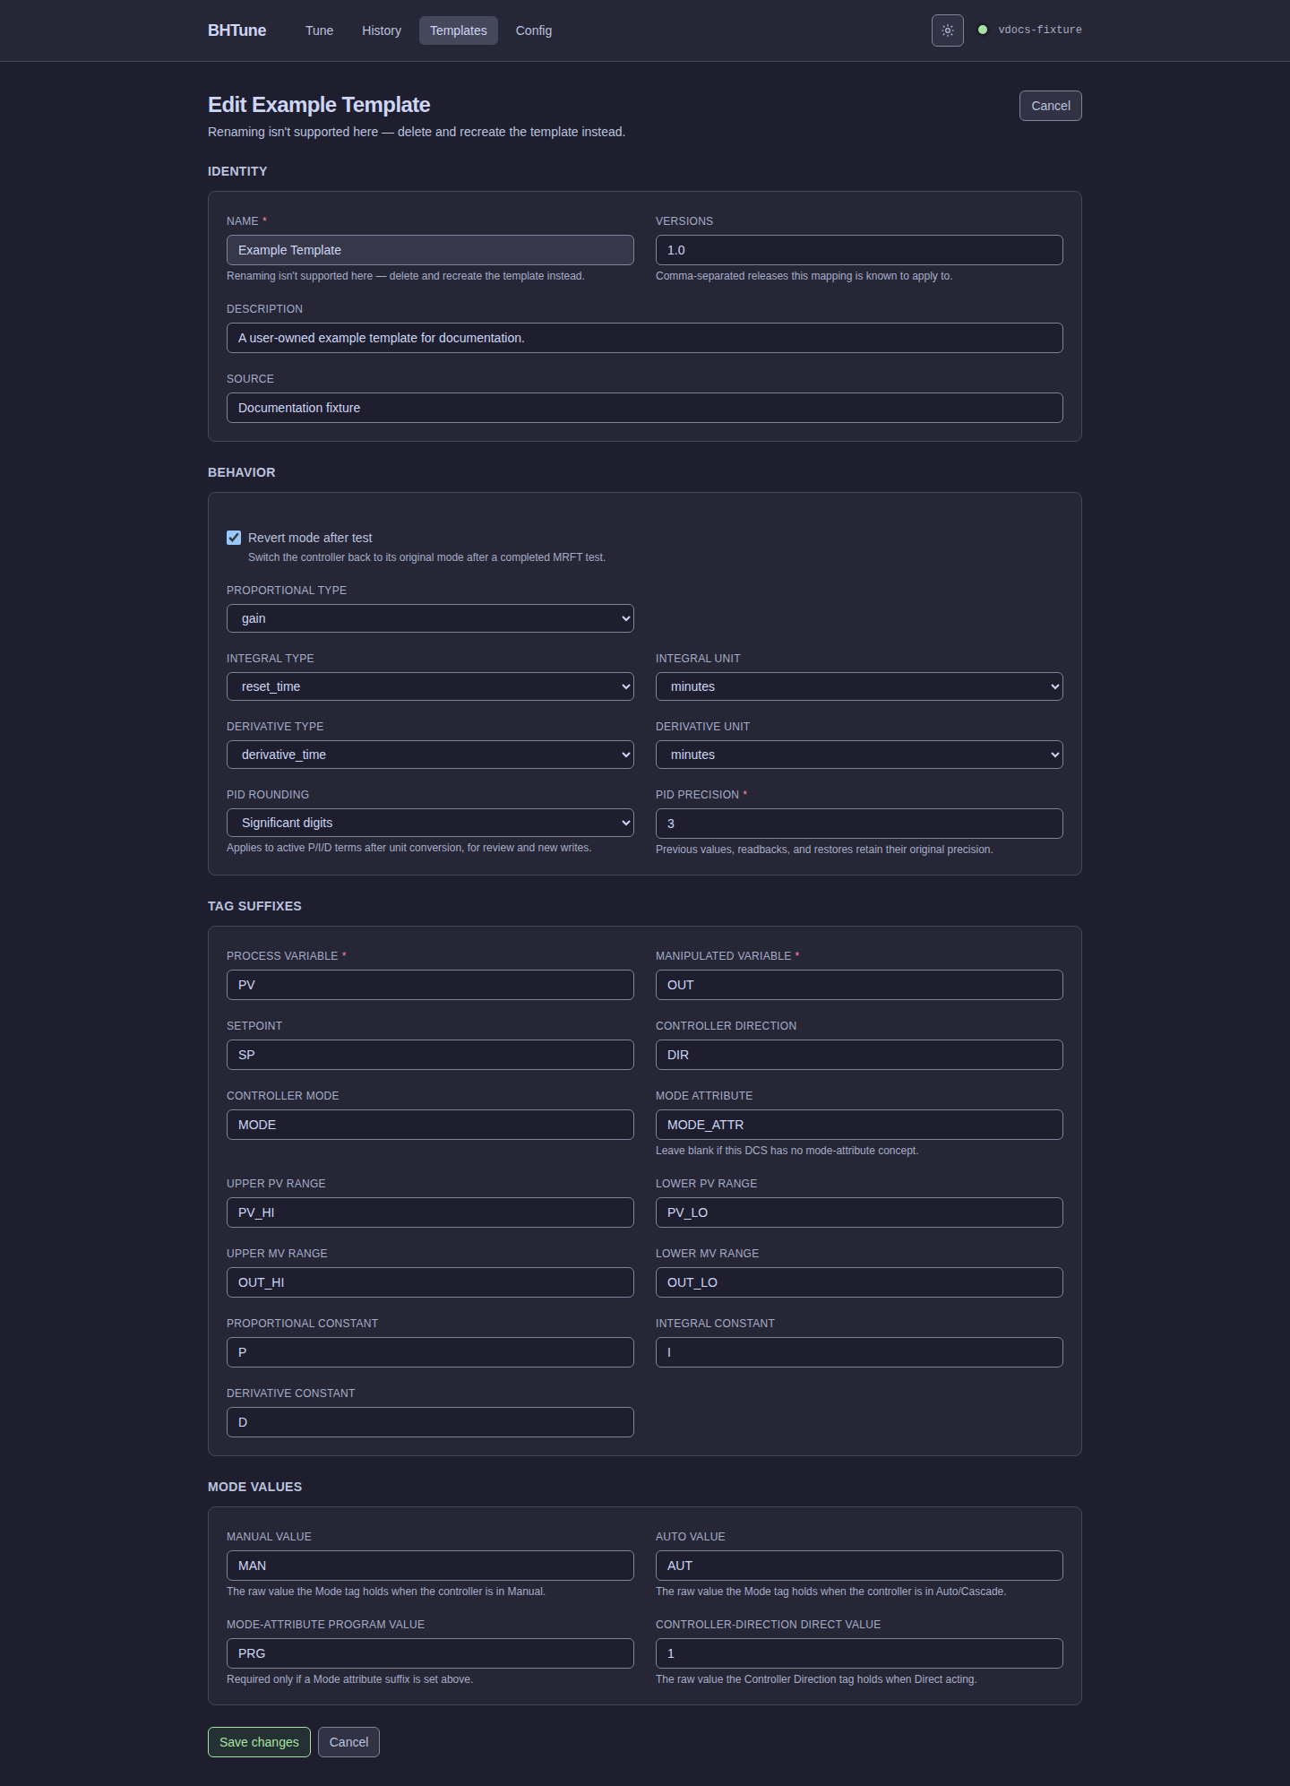
Task: Click into the Description field
Action: (645, 338)
